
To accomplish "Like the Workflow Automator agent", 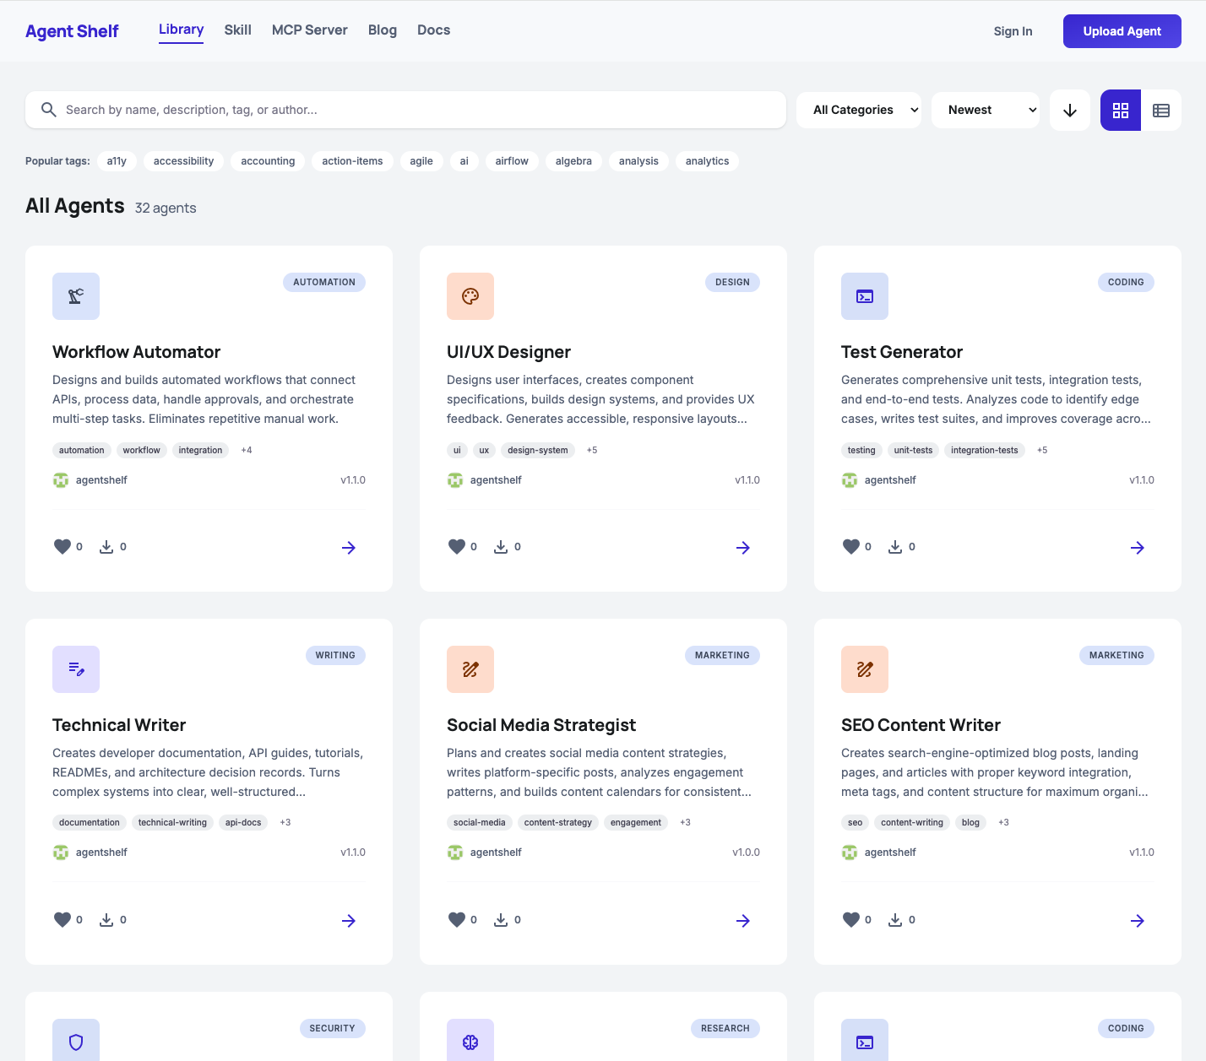I will click(62, 547).
